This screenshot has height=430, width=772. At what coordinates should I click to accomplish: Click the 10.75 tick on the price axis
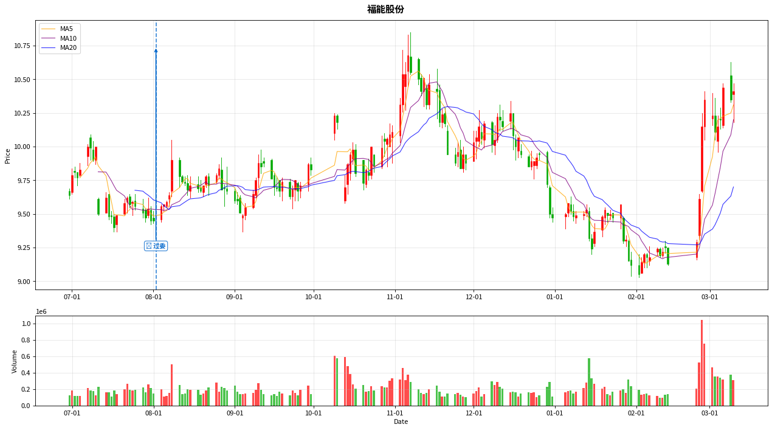[22, 46]
